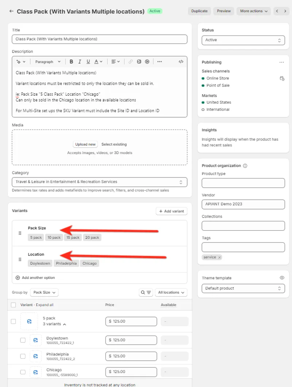This screenshot has width=292, height=387.
Task: Click the Add variant button
Action: tap(171, 211)
